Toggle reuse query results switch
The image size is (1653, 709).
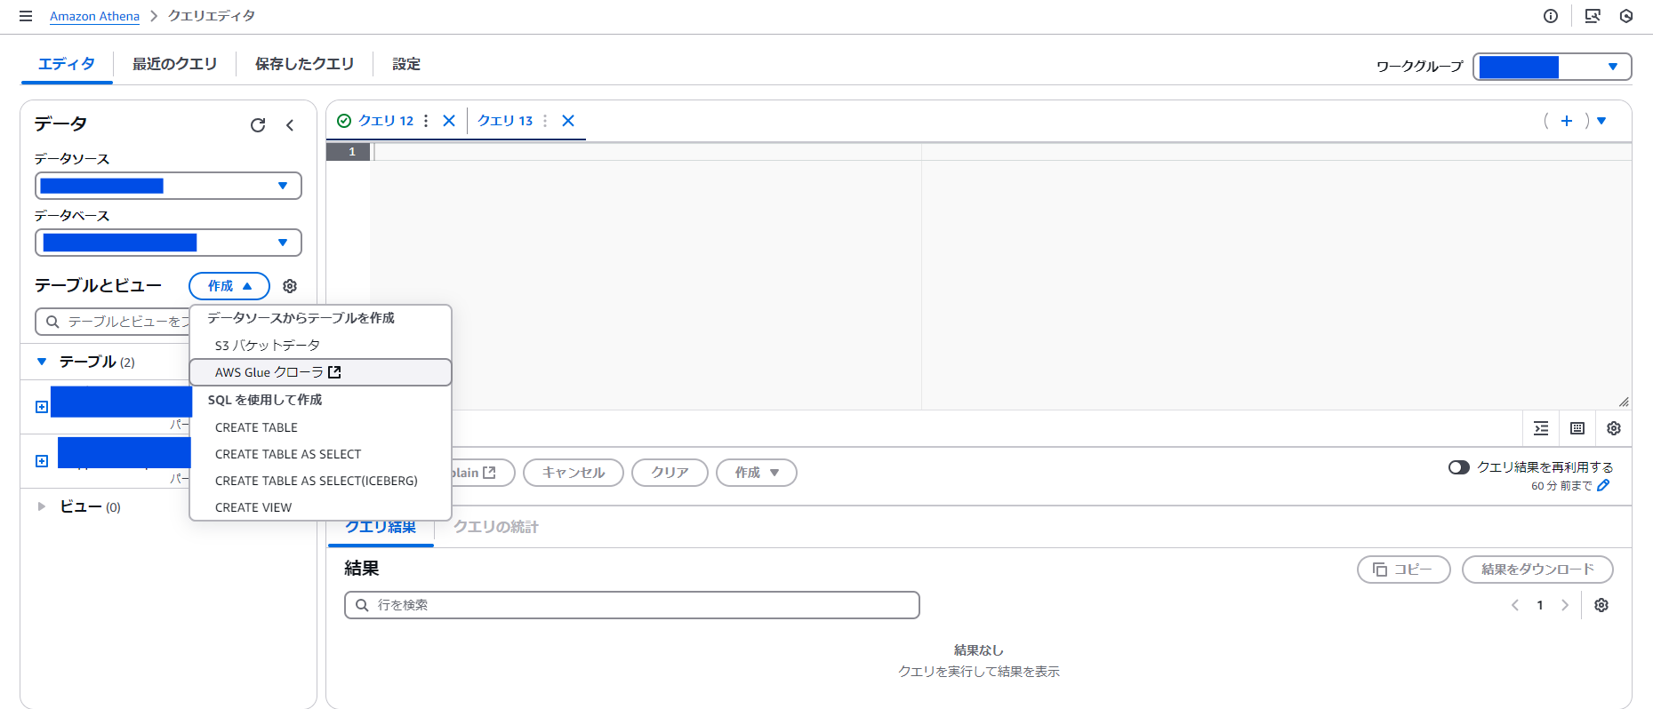coord(1458,467)
